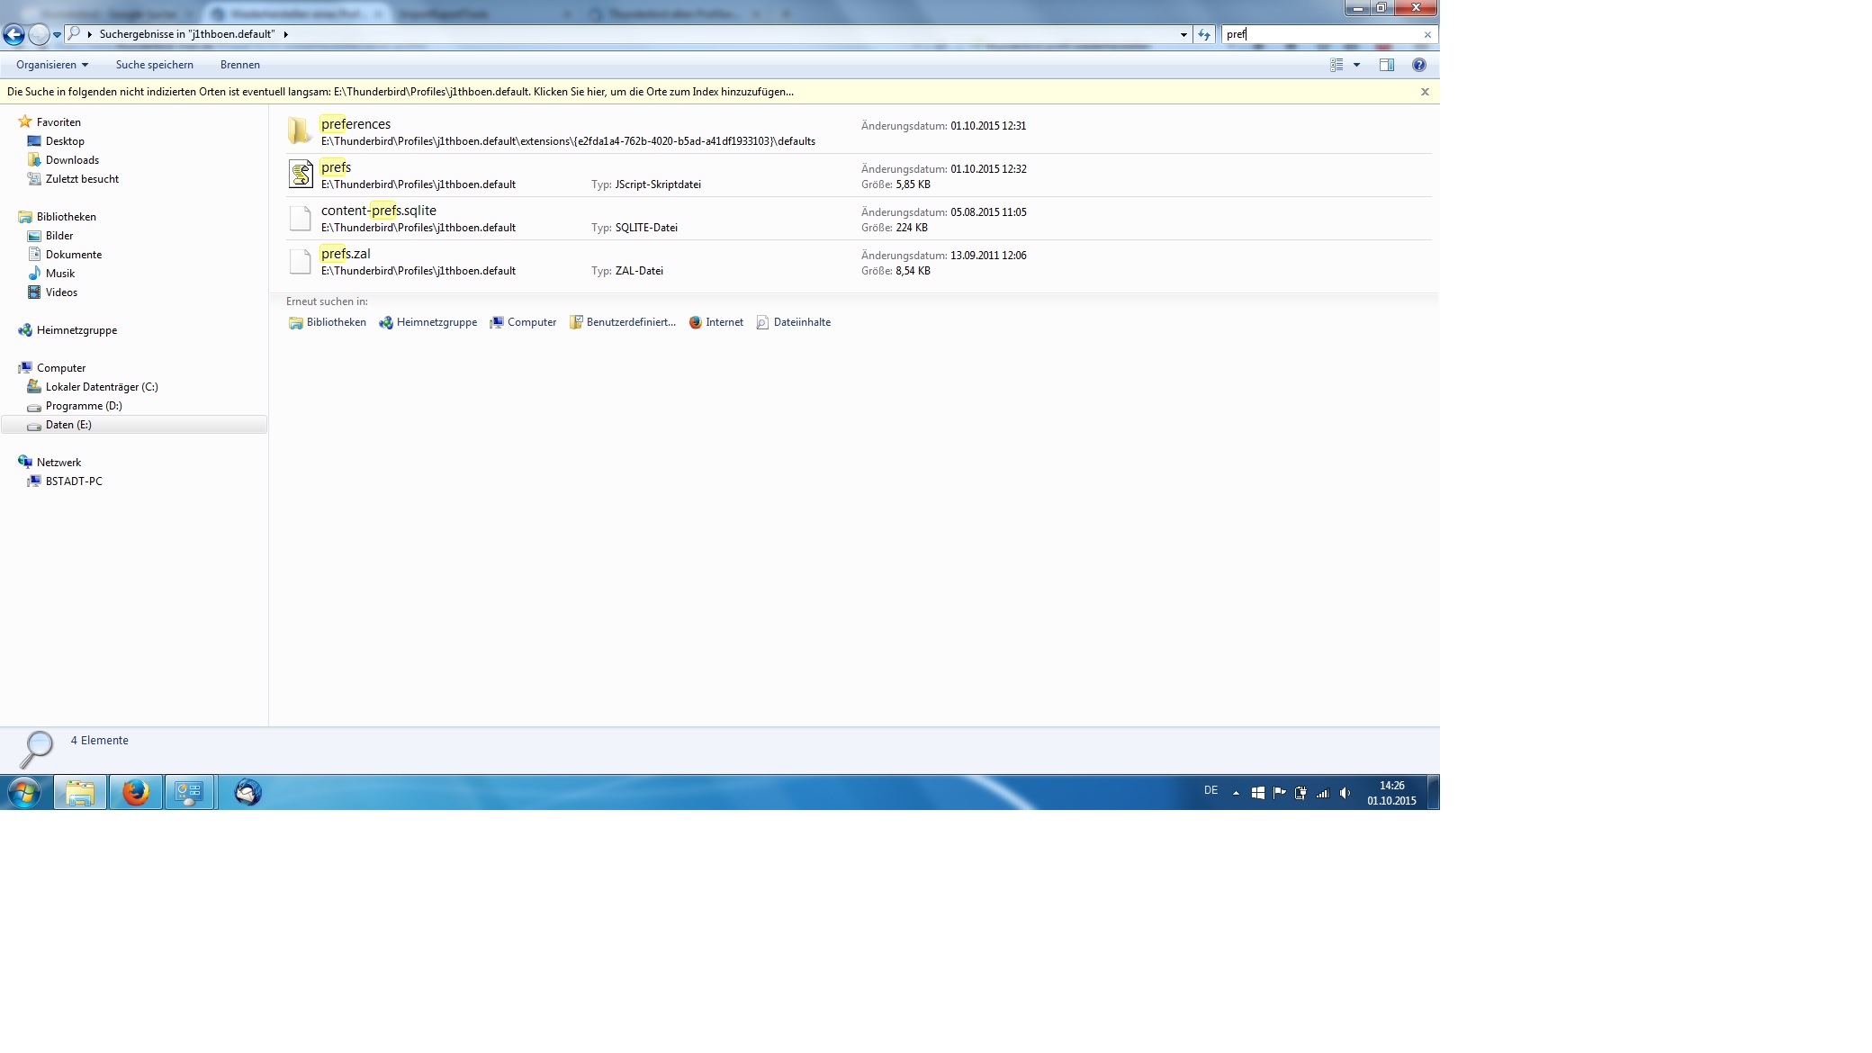Click the yellow index info bar message
Viewport: 1872px width, 1053px height.
400,92
